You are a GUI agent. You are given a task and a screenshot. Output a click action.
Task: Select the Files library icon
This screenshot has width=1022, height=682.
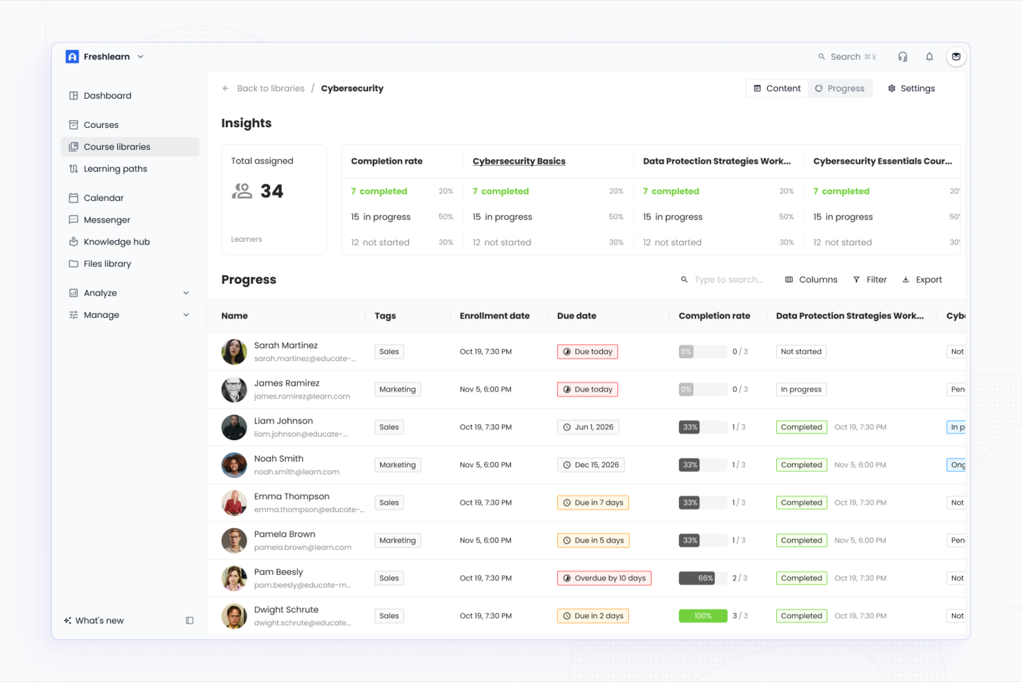point(74,263)
